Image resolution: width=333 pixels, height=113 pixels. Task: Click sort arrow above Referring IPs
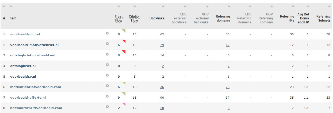[x=293, y=6]
